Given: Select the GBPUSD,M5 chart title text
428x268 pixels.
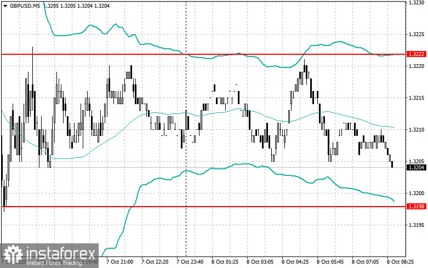Looking at the screenshot, I should click(25, 5).
